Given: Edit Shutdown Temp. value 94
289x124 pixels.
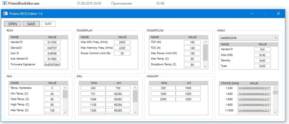Looking at the screenshot, I should coord(192,65).
